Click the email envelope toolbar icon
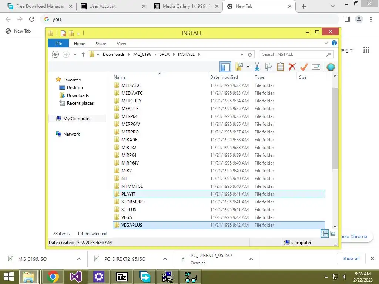 click(316, 67)
